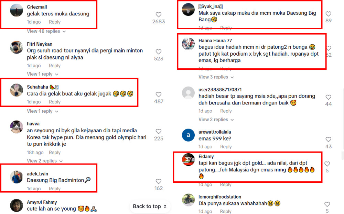The width and height of the screenshot is (344, 214).
Task: Expand View 48 replies under Griezmall
Action: coord(46,31)
